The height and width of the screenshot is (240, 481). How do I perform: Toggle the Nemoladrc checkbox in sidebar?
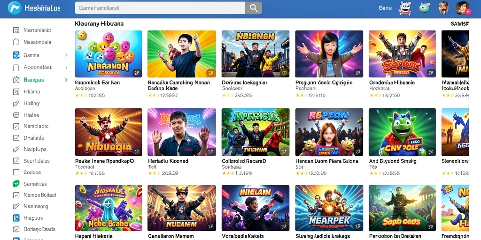(16, 126)
